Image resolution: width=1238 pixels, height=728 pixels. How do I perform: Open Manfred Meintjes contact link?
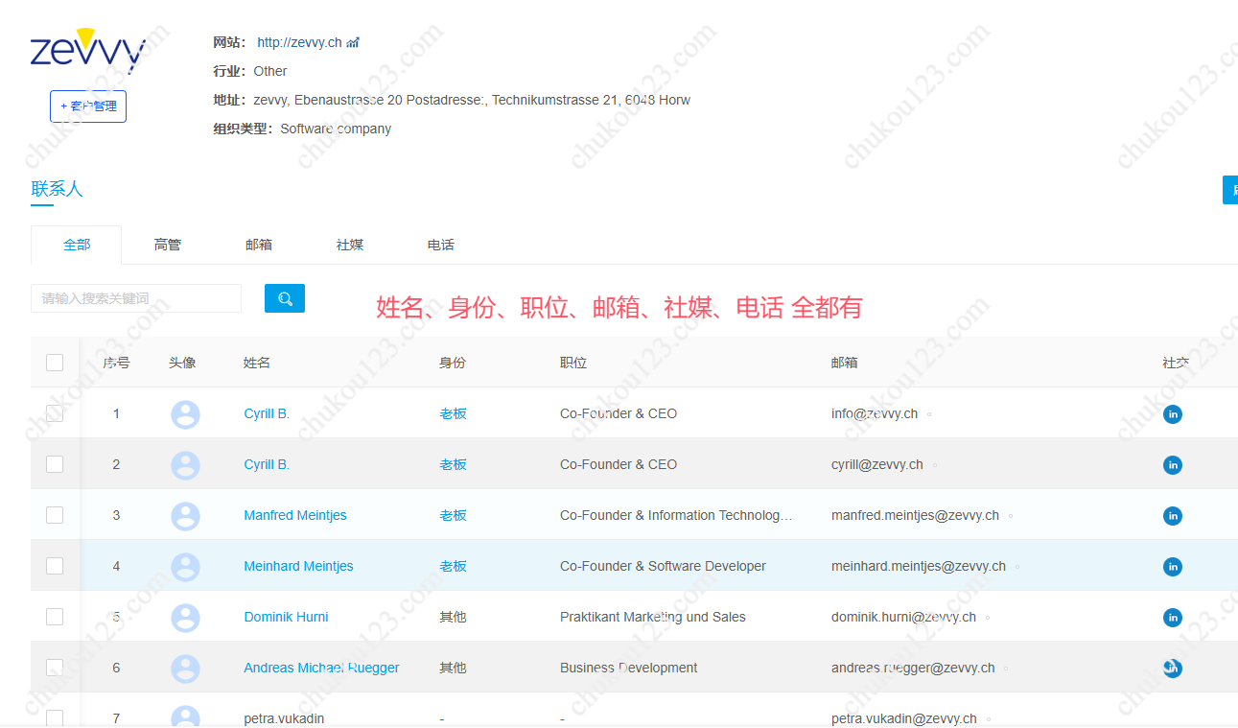(x=295, y=515)
